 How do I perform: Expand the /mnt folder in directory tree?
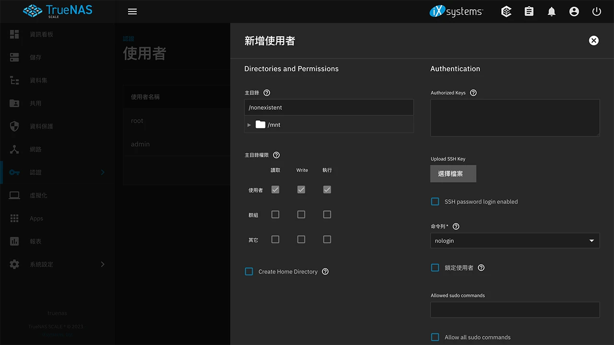pyautogui.click(x=249, y=125)
